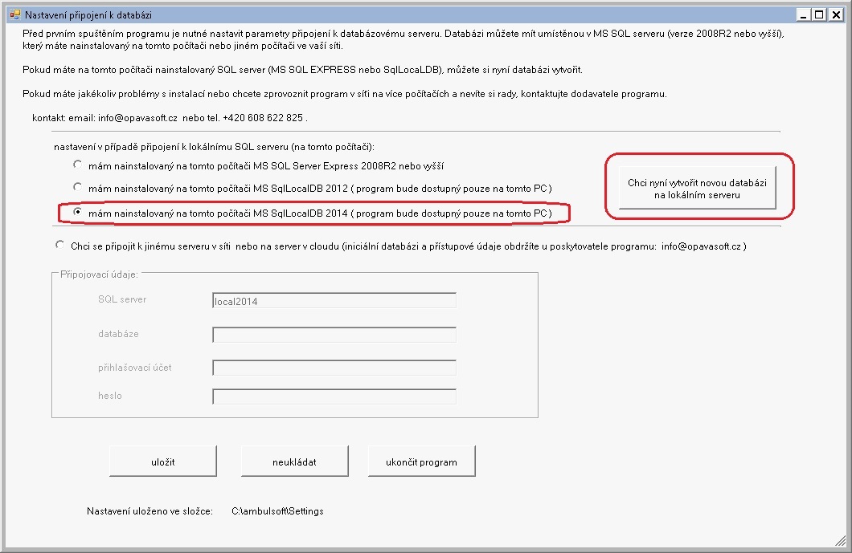
Task: Click the 'Nastavení uloženo ve složce:' label
Action: click(150, 510)
